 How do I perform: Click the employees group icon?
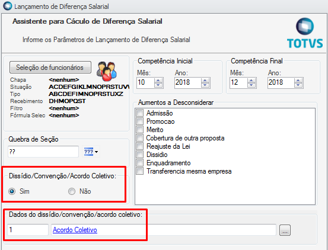pyautogui.click(x=107, y=72)
